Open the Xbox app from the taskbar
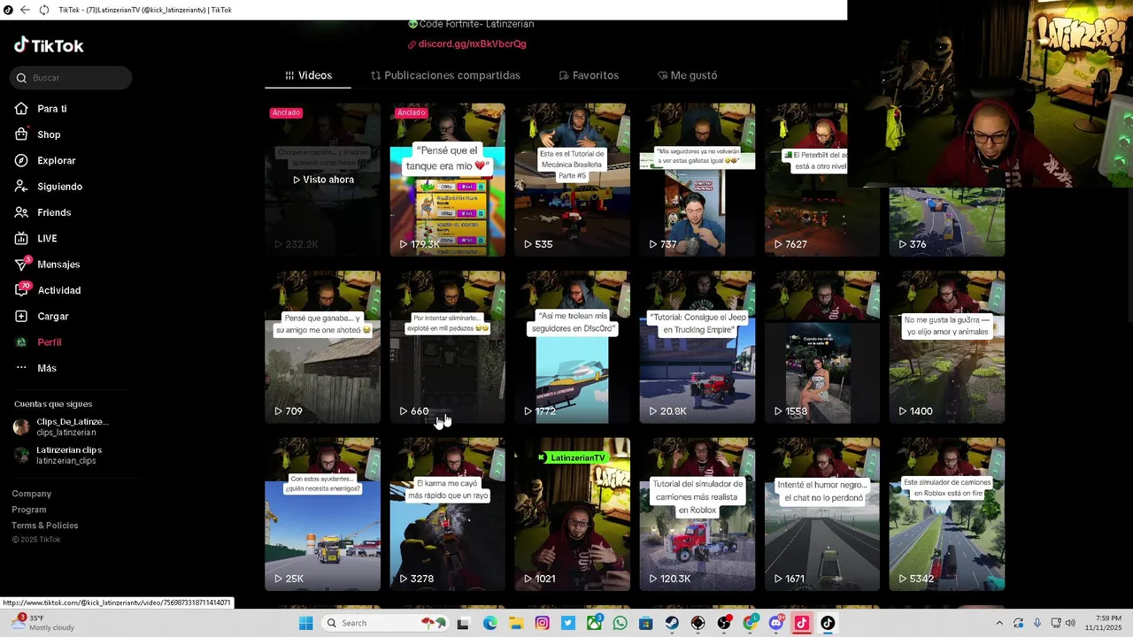This screenshot has width=1133, height=637. coord(594,623)
